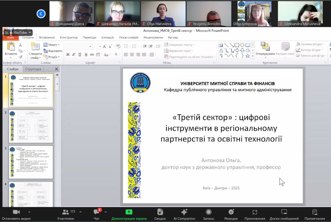Screen dimensions: 331x222
Task: Select the rectangle shape in the shapes gallery
Action: pyautogui.click(x=236, y=45)
